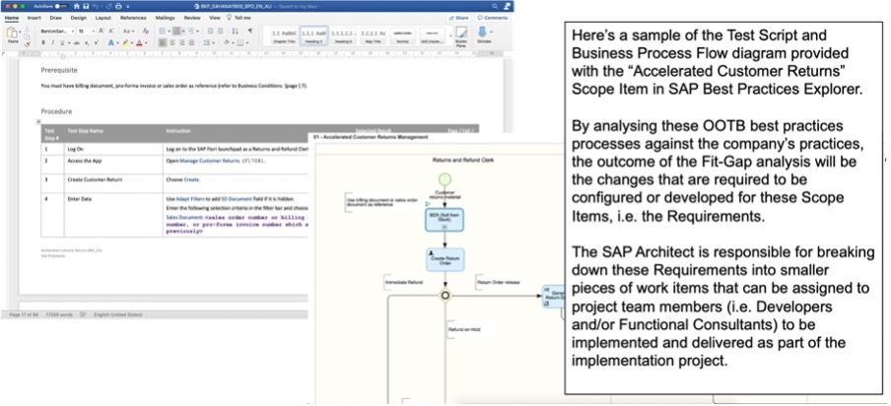Click the Redo arrow icon
The image size is (891, 406).
[108, 6]
